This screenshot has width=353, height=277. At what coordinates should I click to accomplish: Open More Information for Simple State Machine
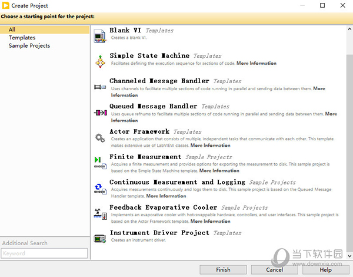click(257, 64)
